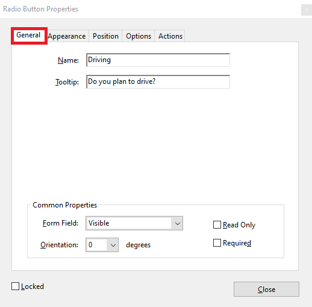Image resolution: width=312 pixels, height=307 pixels.
Task: Open the Appearance tab
Action: (x=67, y=36)
